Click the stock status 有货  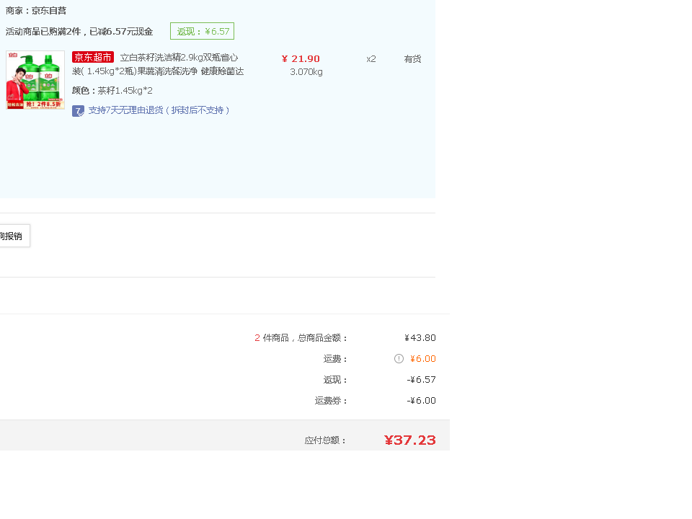click(x=412, y=58)
